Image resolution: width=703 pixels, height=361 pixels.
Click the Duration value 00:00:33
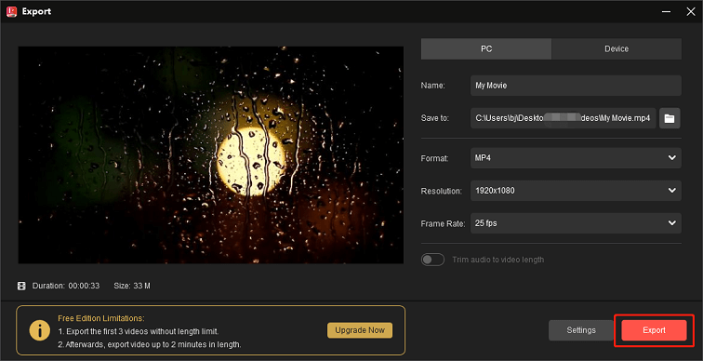point(84,286)
